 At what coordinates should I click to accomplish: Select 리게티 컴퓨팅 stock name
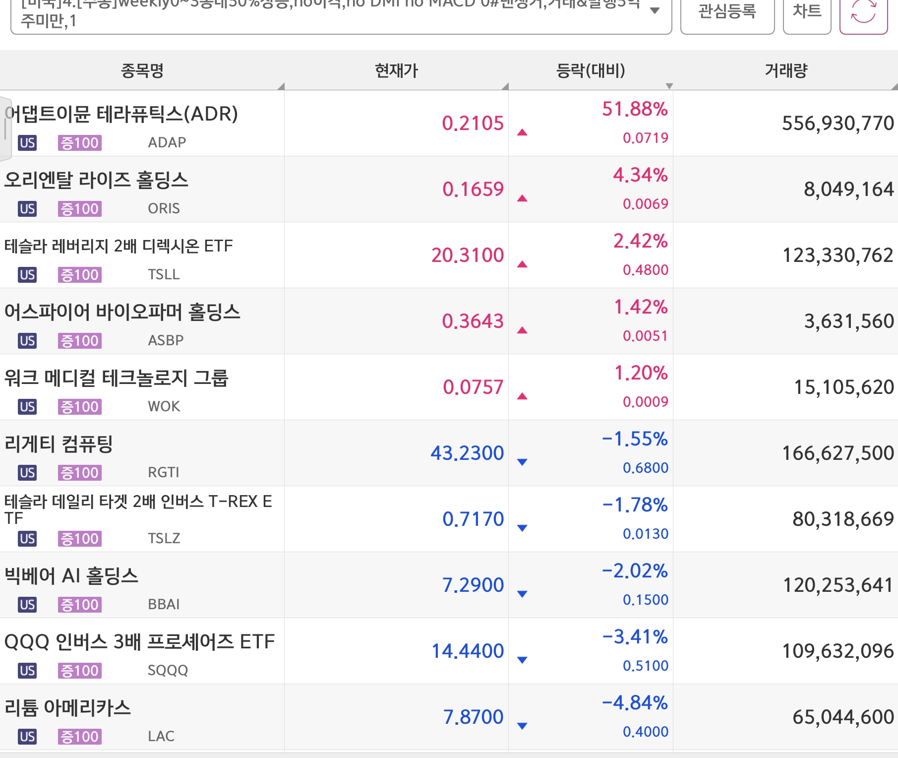pos(59,444)
